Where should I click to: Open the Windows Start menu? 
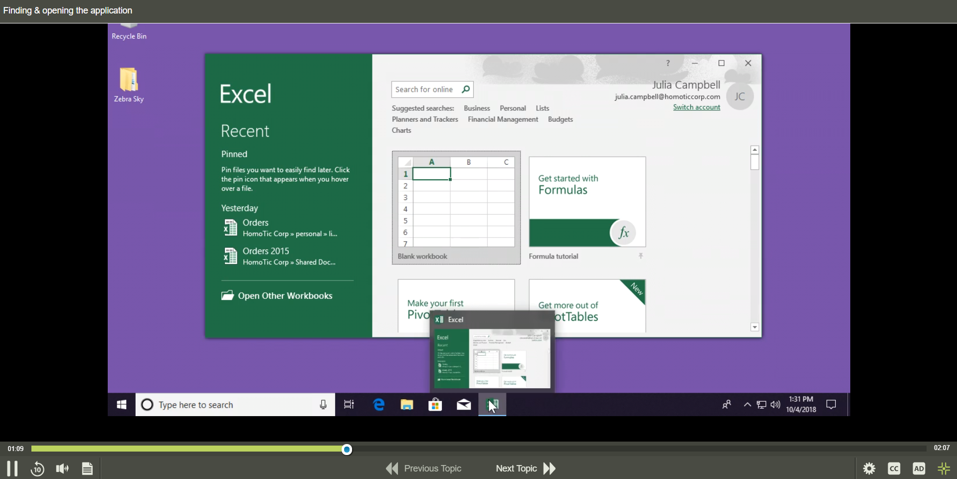(x=121, y=405)
